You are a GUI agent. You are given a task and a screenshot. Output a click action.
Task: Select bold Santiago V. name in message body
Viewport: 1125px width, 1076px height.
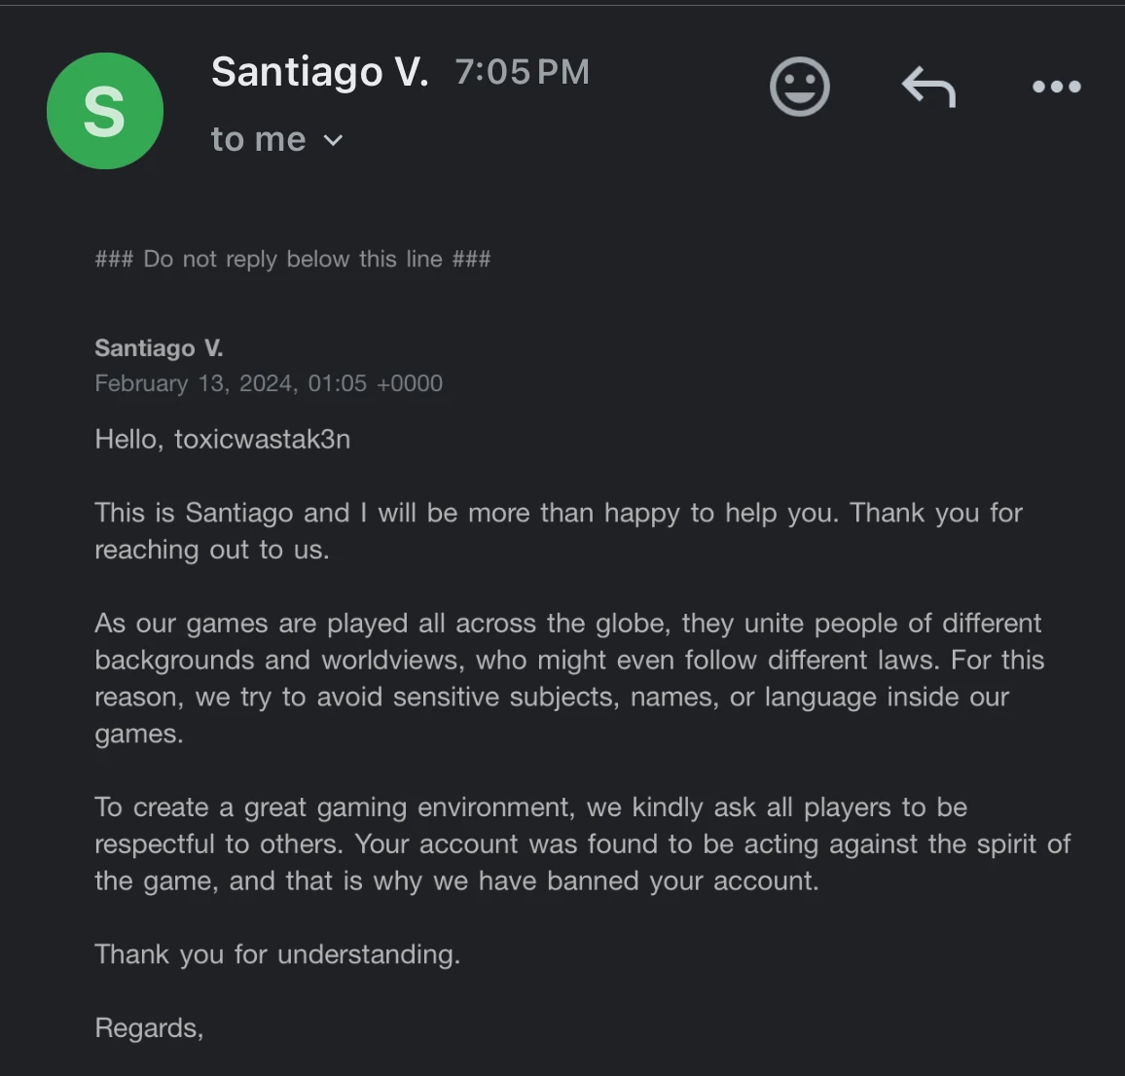pyautogui.click(x=159, y=348)
